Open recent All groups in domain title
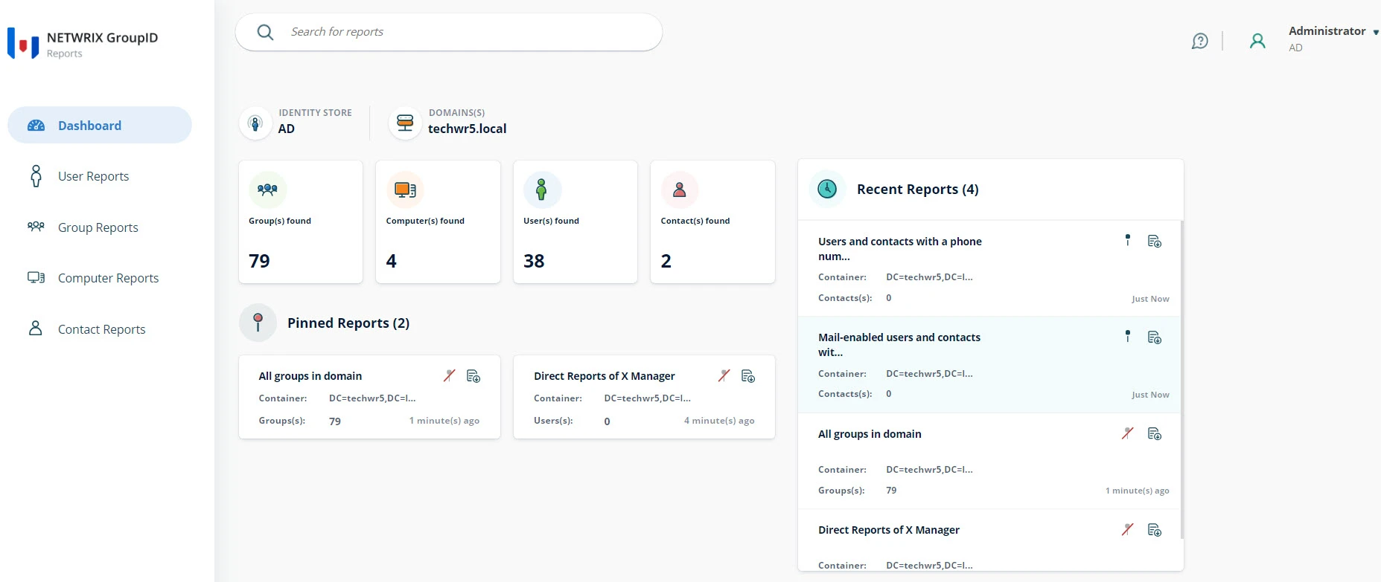Viewport: 1381px width, 582px height. point(870,434)
